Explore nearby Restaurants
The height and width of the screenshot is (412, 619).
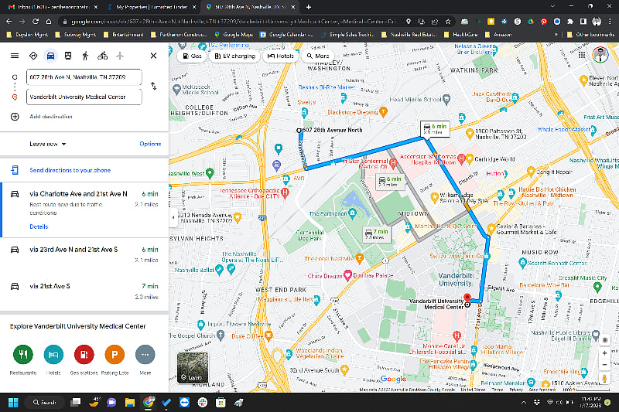[x=23, y=355]
